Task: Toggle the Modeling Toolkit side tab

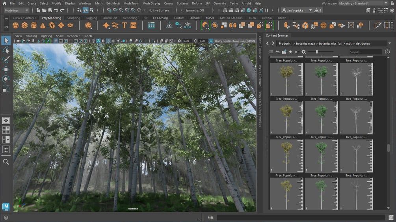Action: 260,47
